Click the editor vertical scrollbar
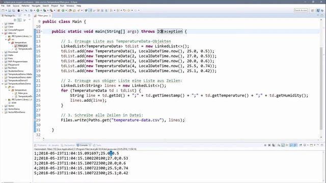The image size is (326, 183). tap(321, 88)
